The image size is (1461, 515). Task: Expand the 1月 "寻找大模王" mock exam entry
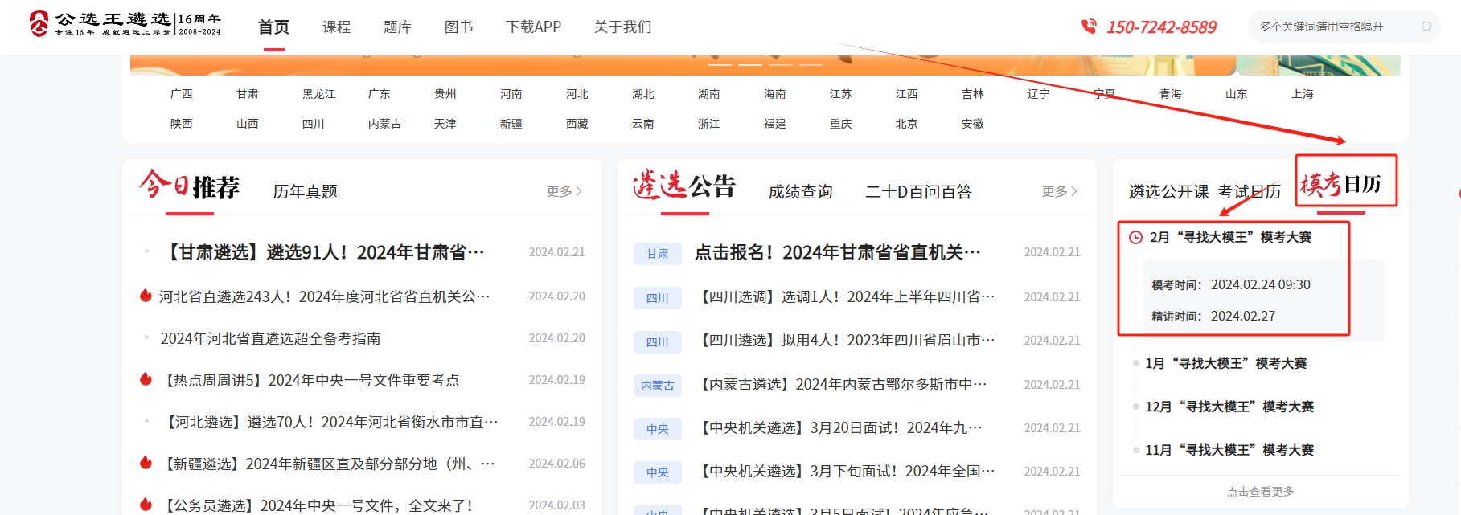(1225, 363)
